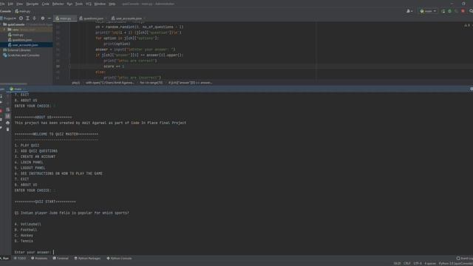Click UTF-8 encoding in status bar

[x=418, y=264]
